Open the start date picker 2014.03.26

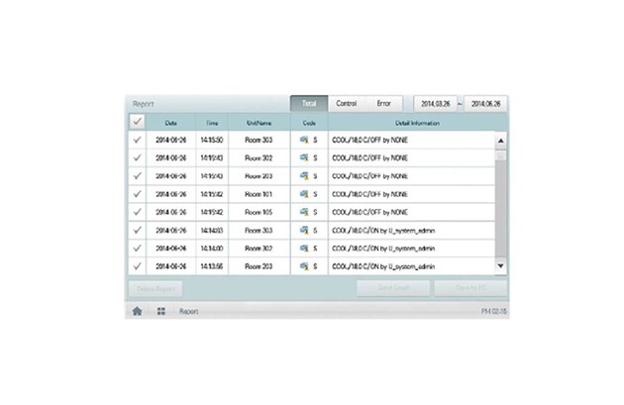tap(436, 103)
